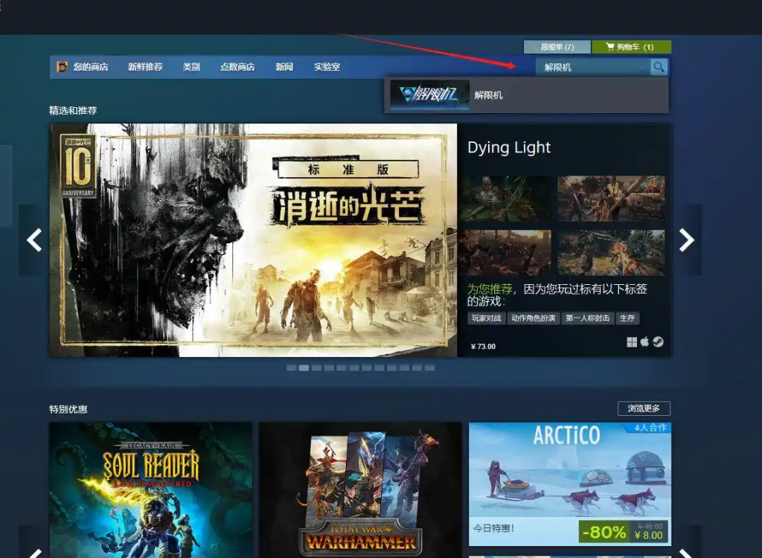The height and width of the screenshot is (558, 762).
Task: Select the last carousel page dot
Action: point(429,368)
